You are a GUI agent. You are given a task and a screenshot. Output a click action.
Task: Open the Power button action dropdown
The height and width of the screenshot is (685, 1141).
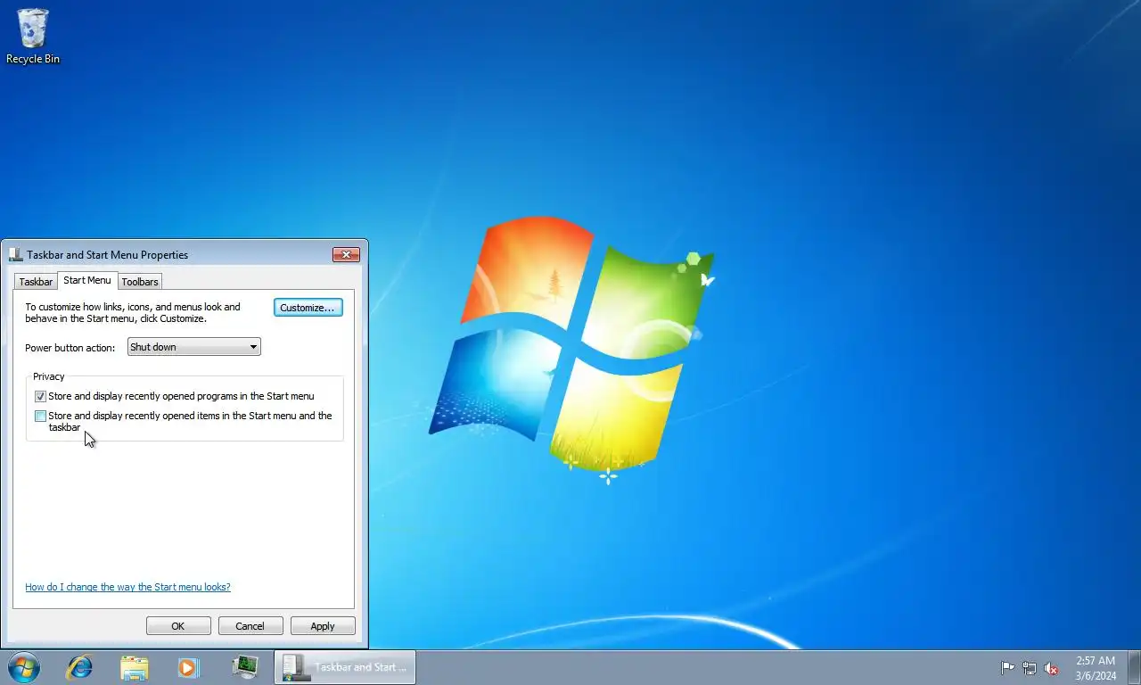pyautogui.click(x=194, y=347)
